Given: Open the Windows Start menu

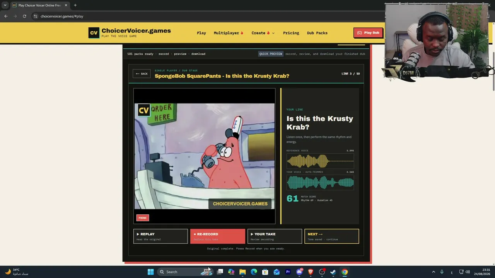Looking at the screenshot, I should click(150, 272).
